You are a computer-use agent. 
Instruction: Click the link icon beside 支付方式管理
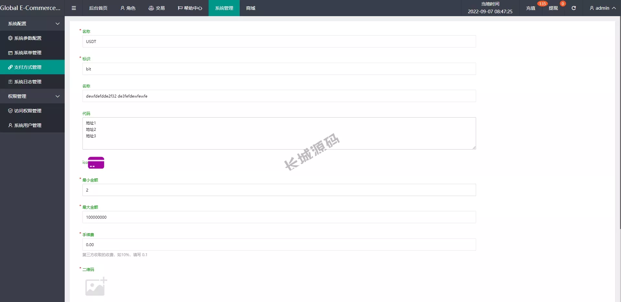(10, 67)
